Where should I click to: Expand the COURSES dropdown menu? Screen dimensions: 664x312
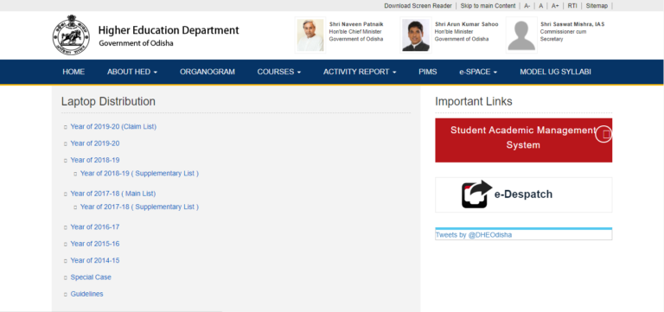pos(279,72)
